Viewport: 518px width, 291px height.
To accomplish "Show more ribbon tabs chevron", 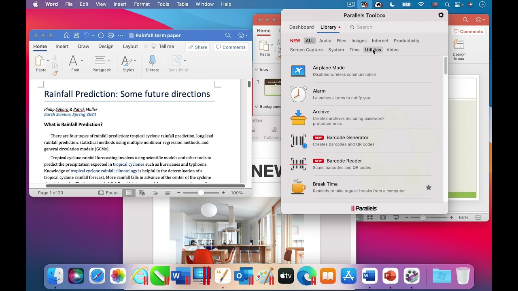I will coord(146,46).
